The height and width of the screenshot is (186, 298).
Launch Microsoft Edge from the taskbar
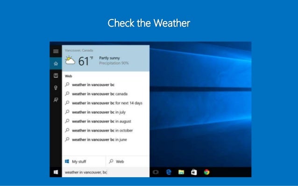point(169,172)
